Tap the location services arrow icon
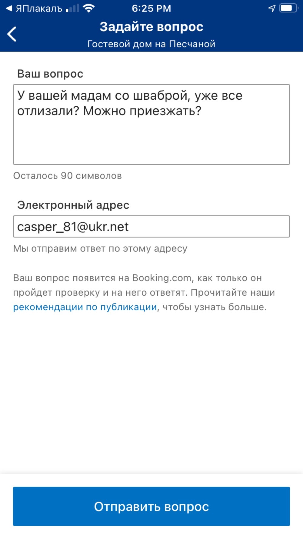The image size is (303, 539). (x=272, y=8)
